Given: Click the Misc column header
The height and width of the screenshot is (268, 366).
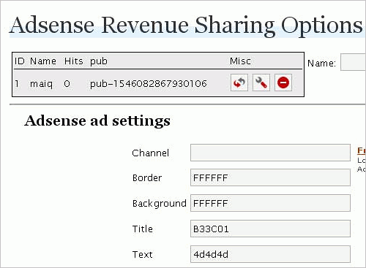Looking at the screenshot, I should click(x=240, y=61).
